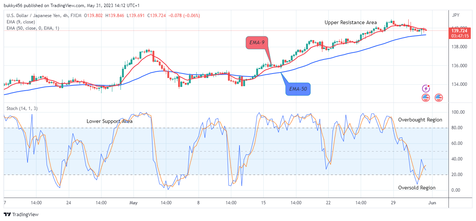476x221 pixels.
Task: Click the left US flag economic event icon
Action: pyautogui.click(x=426, y=98)
